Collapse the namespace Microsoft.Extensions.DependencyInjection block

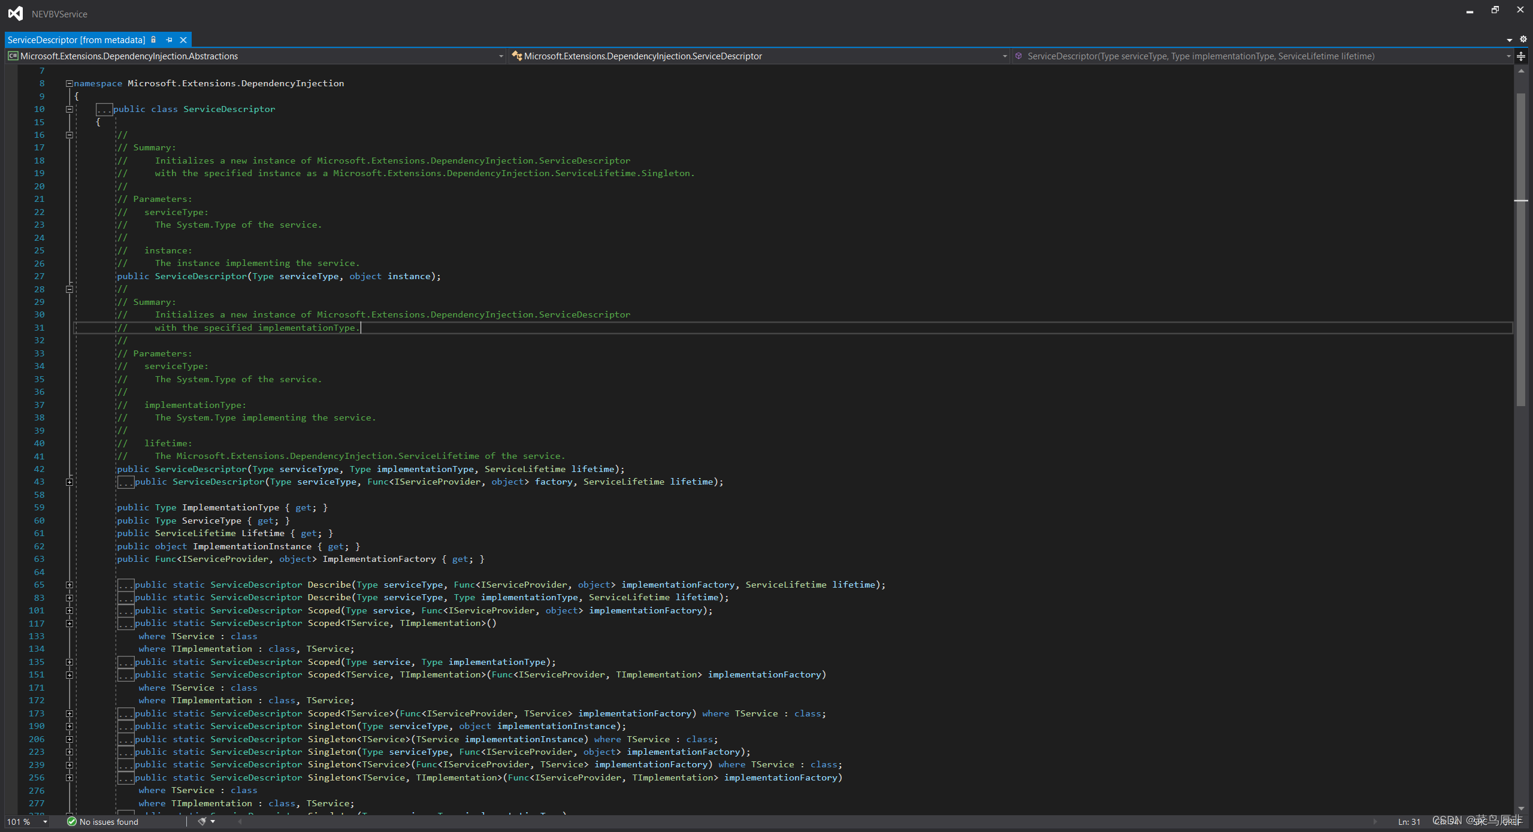tap(69, 83)
